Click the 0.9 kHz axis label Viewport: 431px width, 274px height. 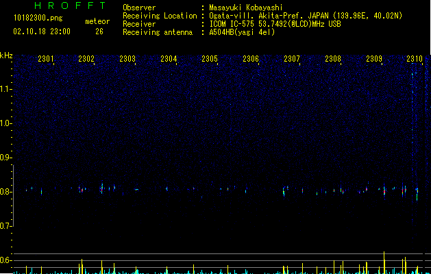6,158
